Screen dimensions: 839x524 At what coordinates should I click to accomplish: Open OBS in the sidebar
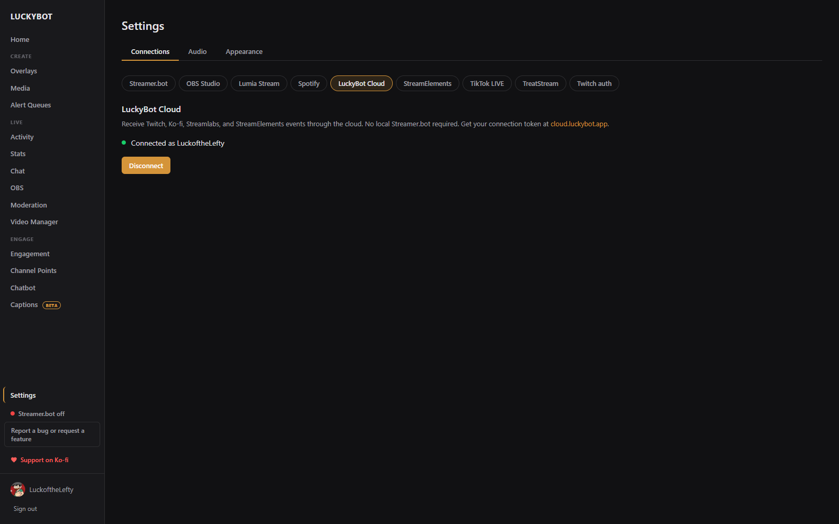click(17, 188)
